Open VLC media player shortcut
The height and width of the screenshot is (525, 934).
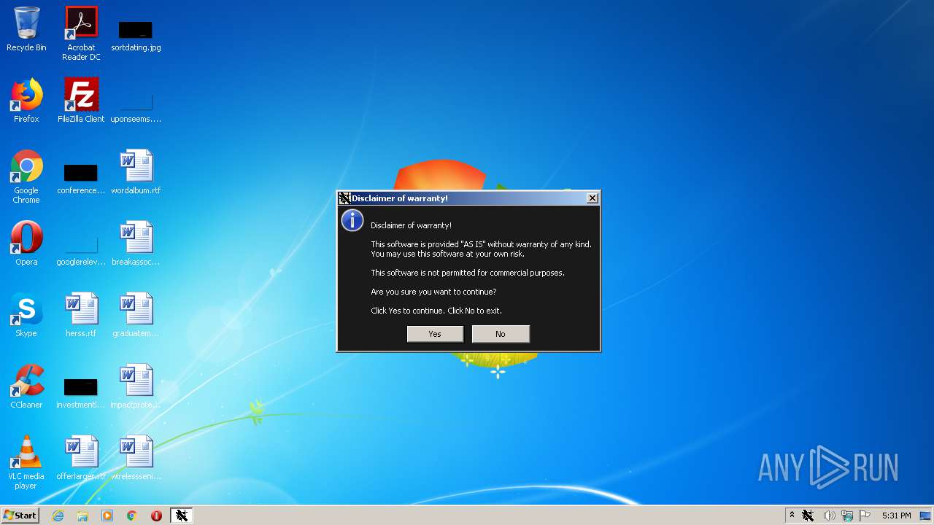coord(26,462)
